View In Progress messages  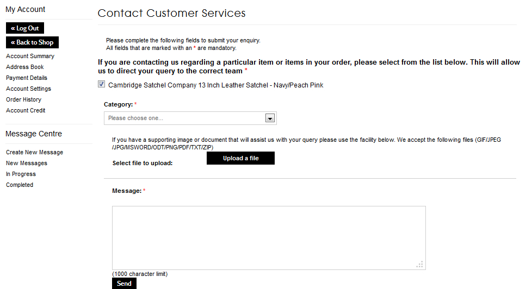tap(21, 174)
